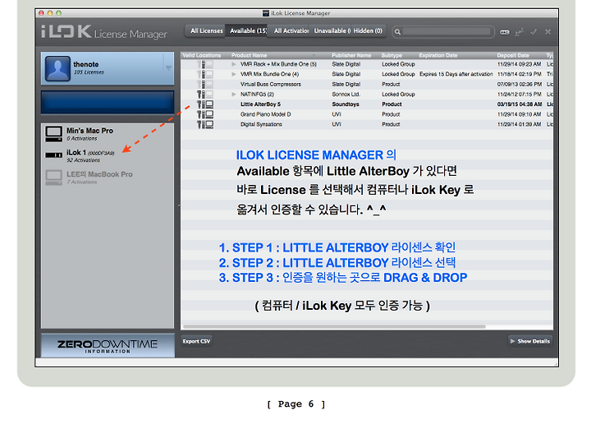
Task: Click the deactivate X icon in toolbar
Action: point(547,32)
